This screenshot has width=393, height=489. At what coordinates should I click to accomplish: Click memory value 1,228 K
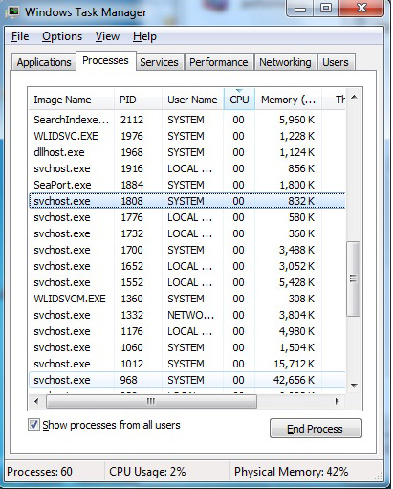(296, 136)
